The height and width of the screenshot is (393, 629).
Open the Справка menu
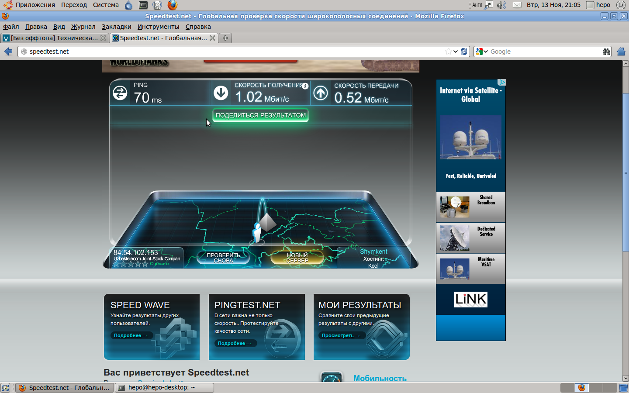pos(198,27)
